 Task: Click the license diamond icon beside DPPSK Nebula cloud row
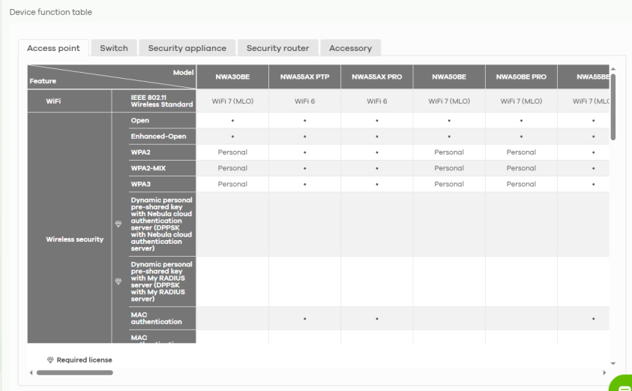coord(118,224)
